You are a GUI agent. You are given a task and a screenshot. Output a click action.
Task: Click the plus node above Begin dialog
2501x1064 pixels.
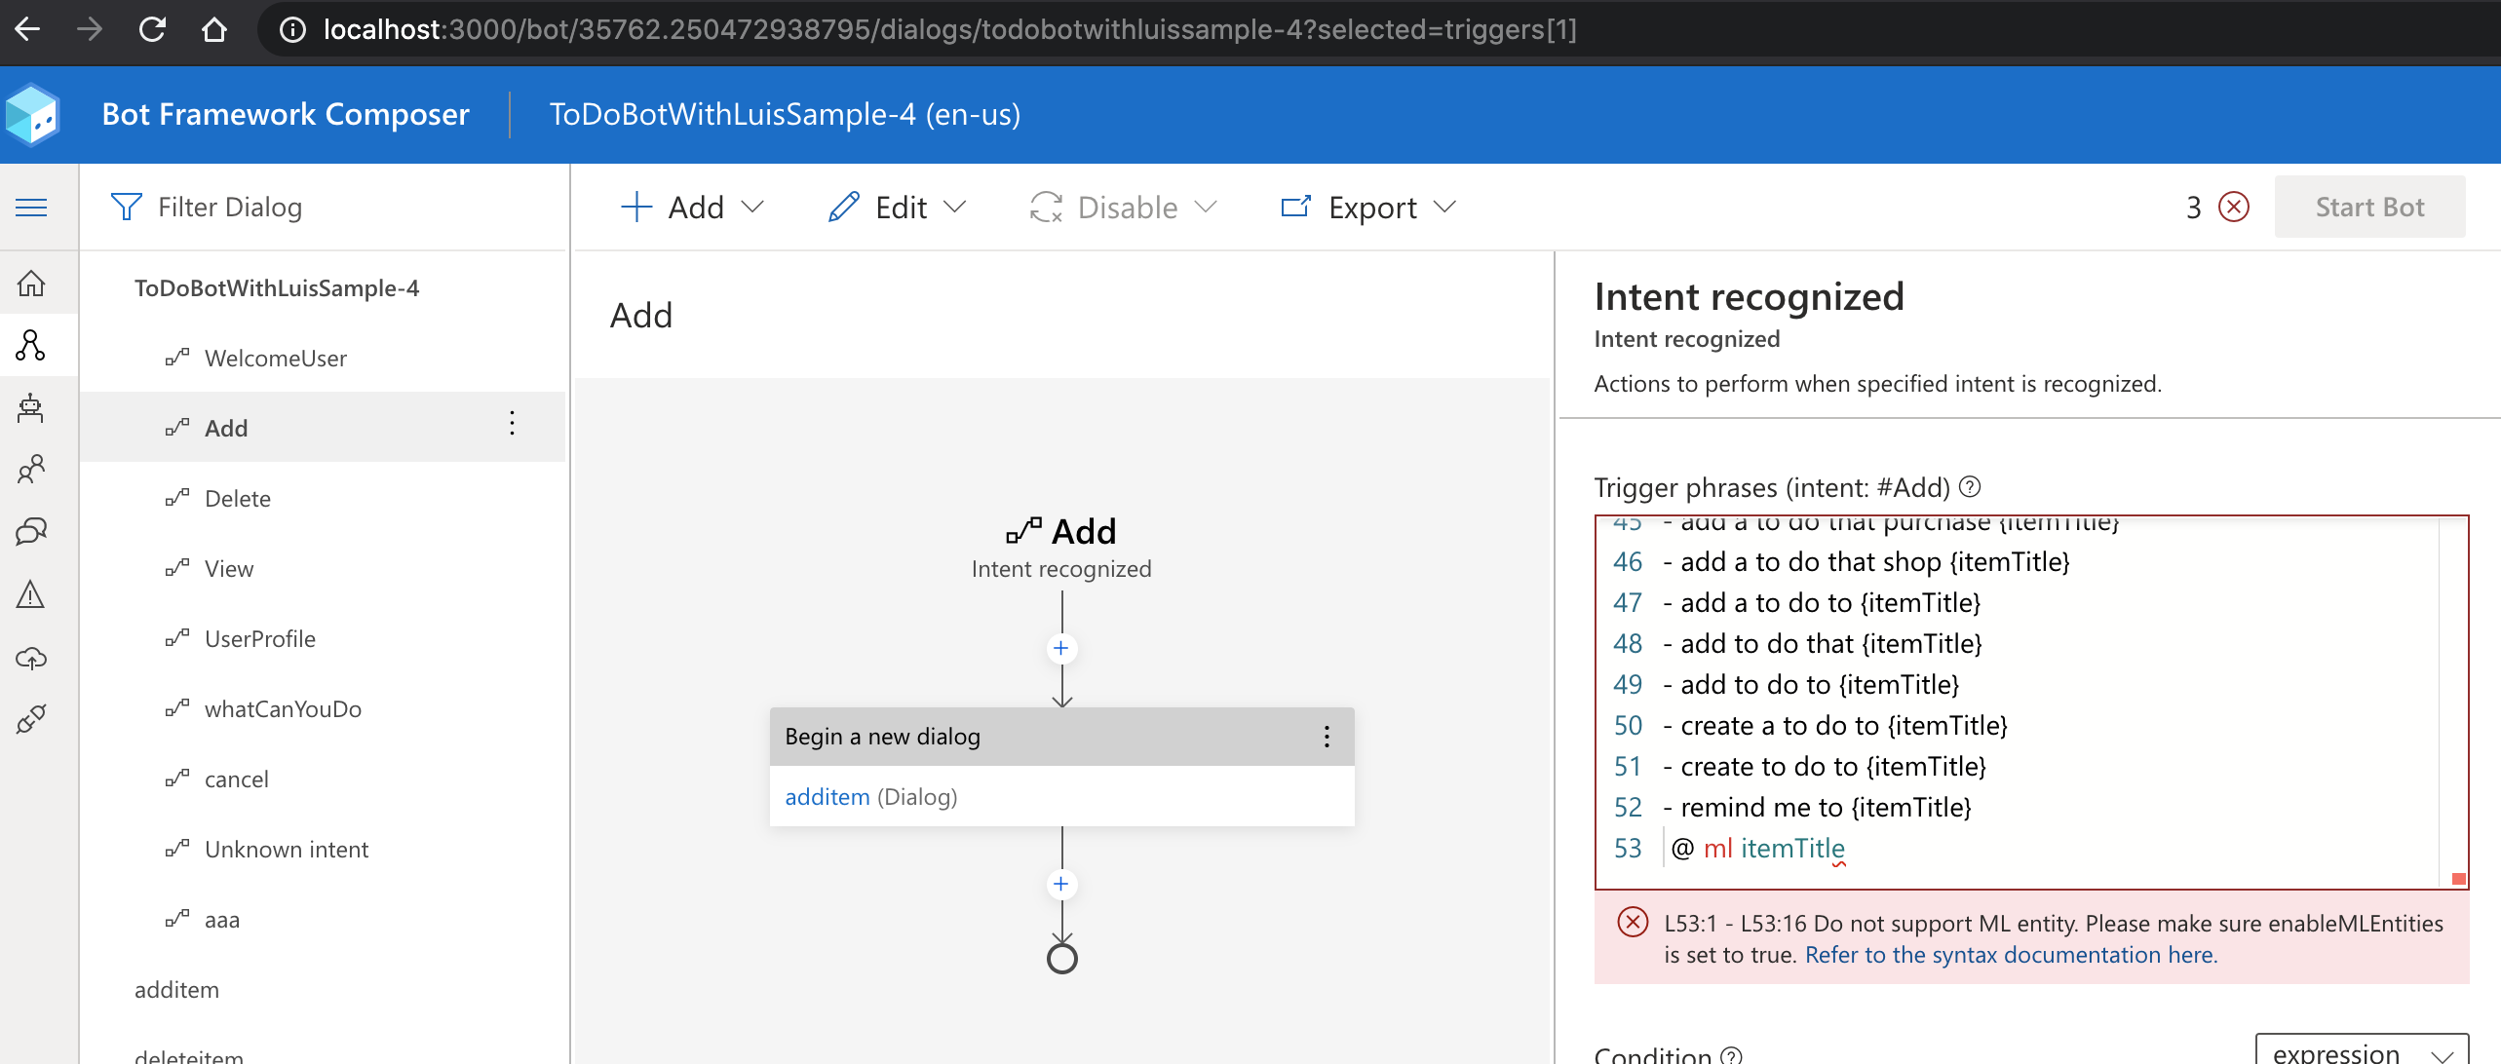pos(1061,649)
